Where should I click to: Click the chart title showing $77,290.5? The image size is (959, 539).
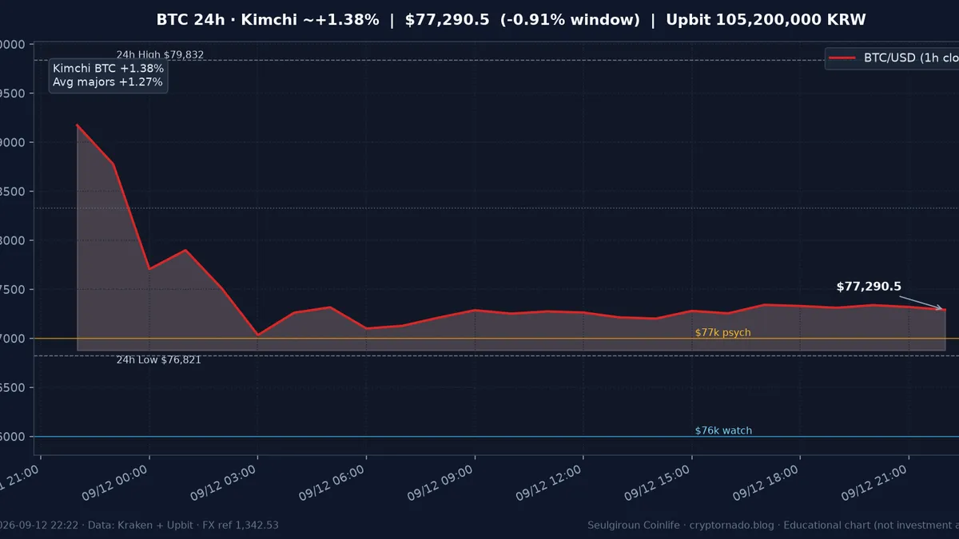click(x=511, y=20)
